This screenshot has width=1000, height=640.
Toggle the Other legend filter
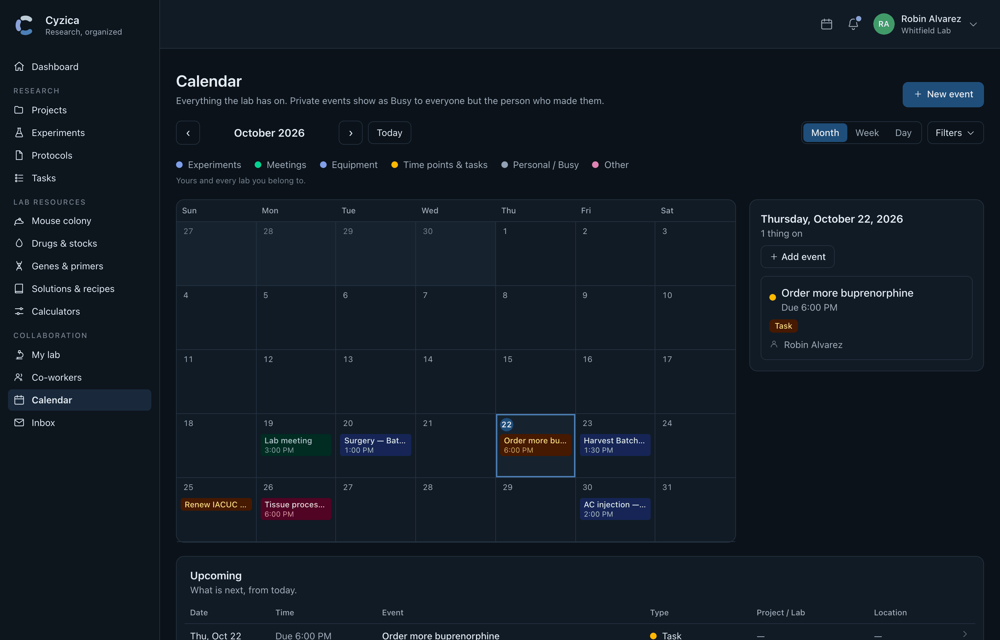pos(610,165)
